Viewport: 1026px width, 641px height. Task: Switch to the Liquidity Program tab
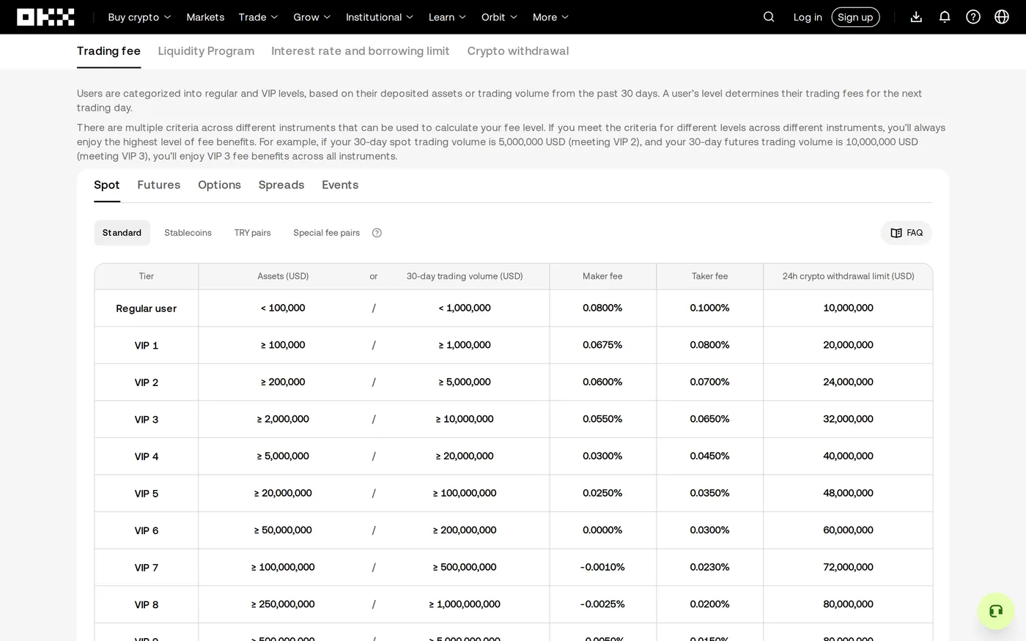[206, 51]
